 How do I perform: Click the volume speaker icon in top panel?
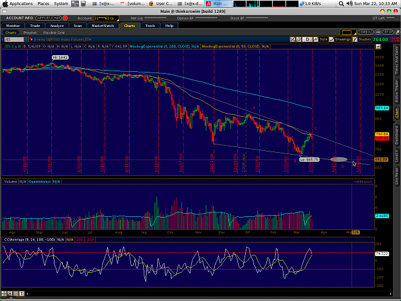(349, 4)
